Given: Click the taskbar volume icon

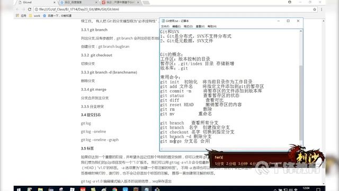Looking at the screenshot, I should pos(291,190).
